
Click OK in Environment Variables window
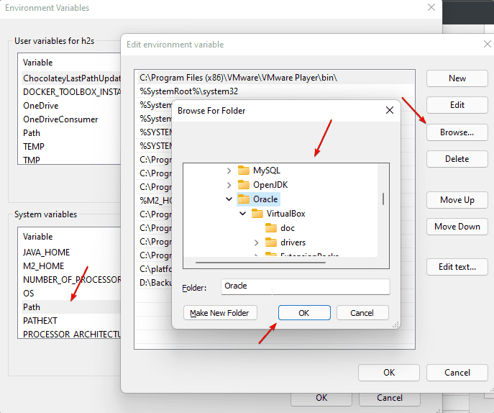tap(321, 399)
